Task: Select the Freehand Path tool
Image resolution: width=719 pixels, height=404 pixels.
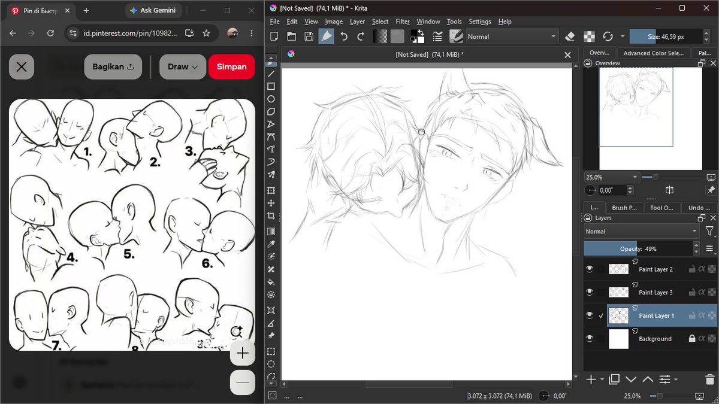Action: [271, 149]
